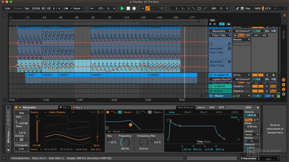The width and height of the screenshot is (289, 162).
Task: Toggle the Wavetable device activator
Action: click(x=16, y=108)
